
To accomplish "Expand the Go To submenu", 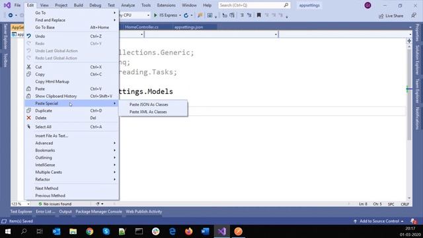I will point(71,13).
